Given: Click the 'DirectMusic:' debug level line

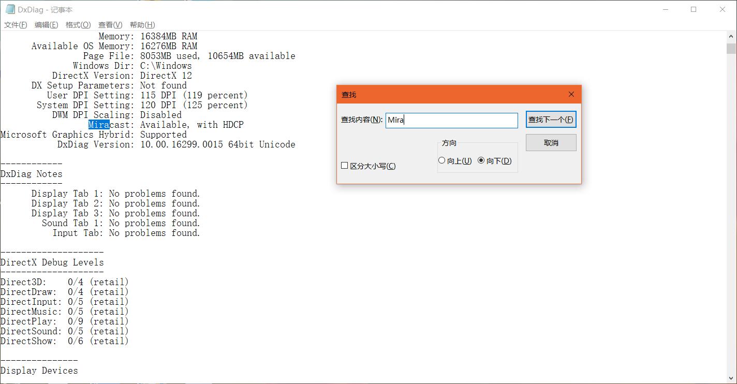Looking at the screenshot, I should pos(65,312).
